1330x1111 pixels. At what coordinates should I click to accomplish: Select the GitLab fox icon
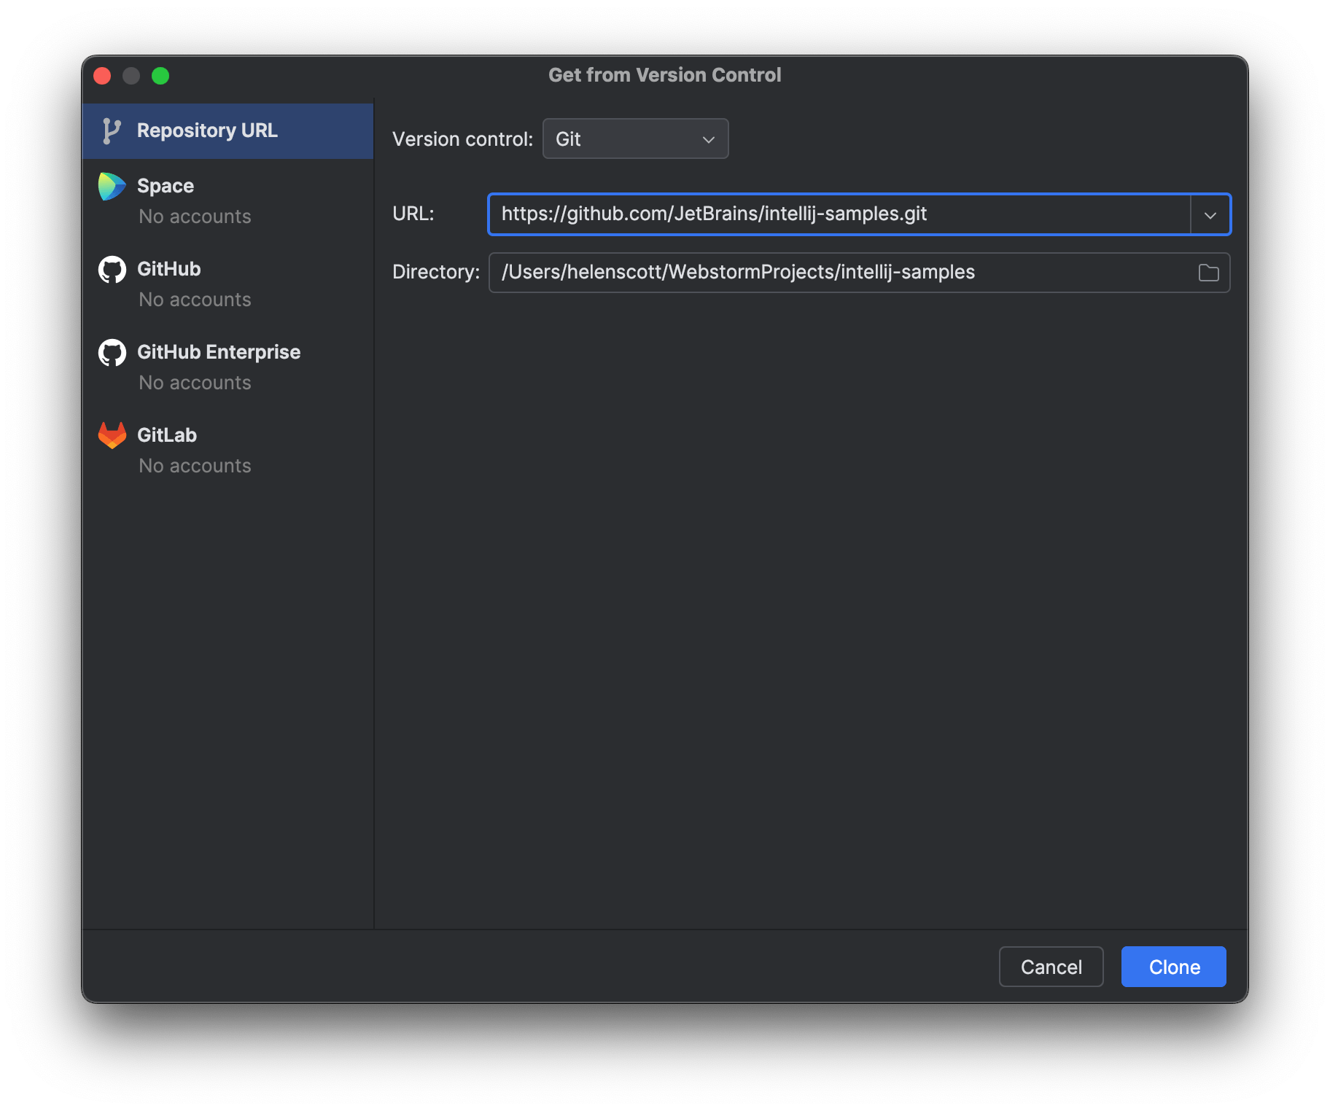point(111,434)
